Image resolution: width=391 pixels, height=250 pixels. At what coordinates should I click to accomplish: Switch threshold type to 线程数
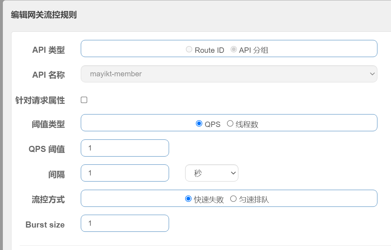[230, 124]
